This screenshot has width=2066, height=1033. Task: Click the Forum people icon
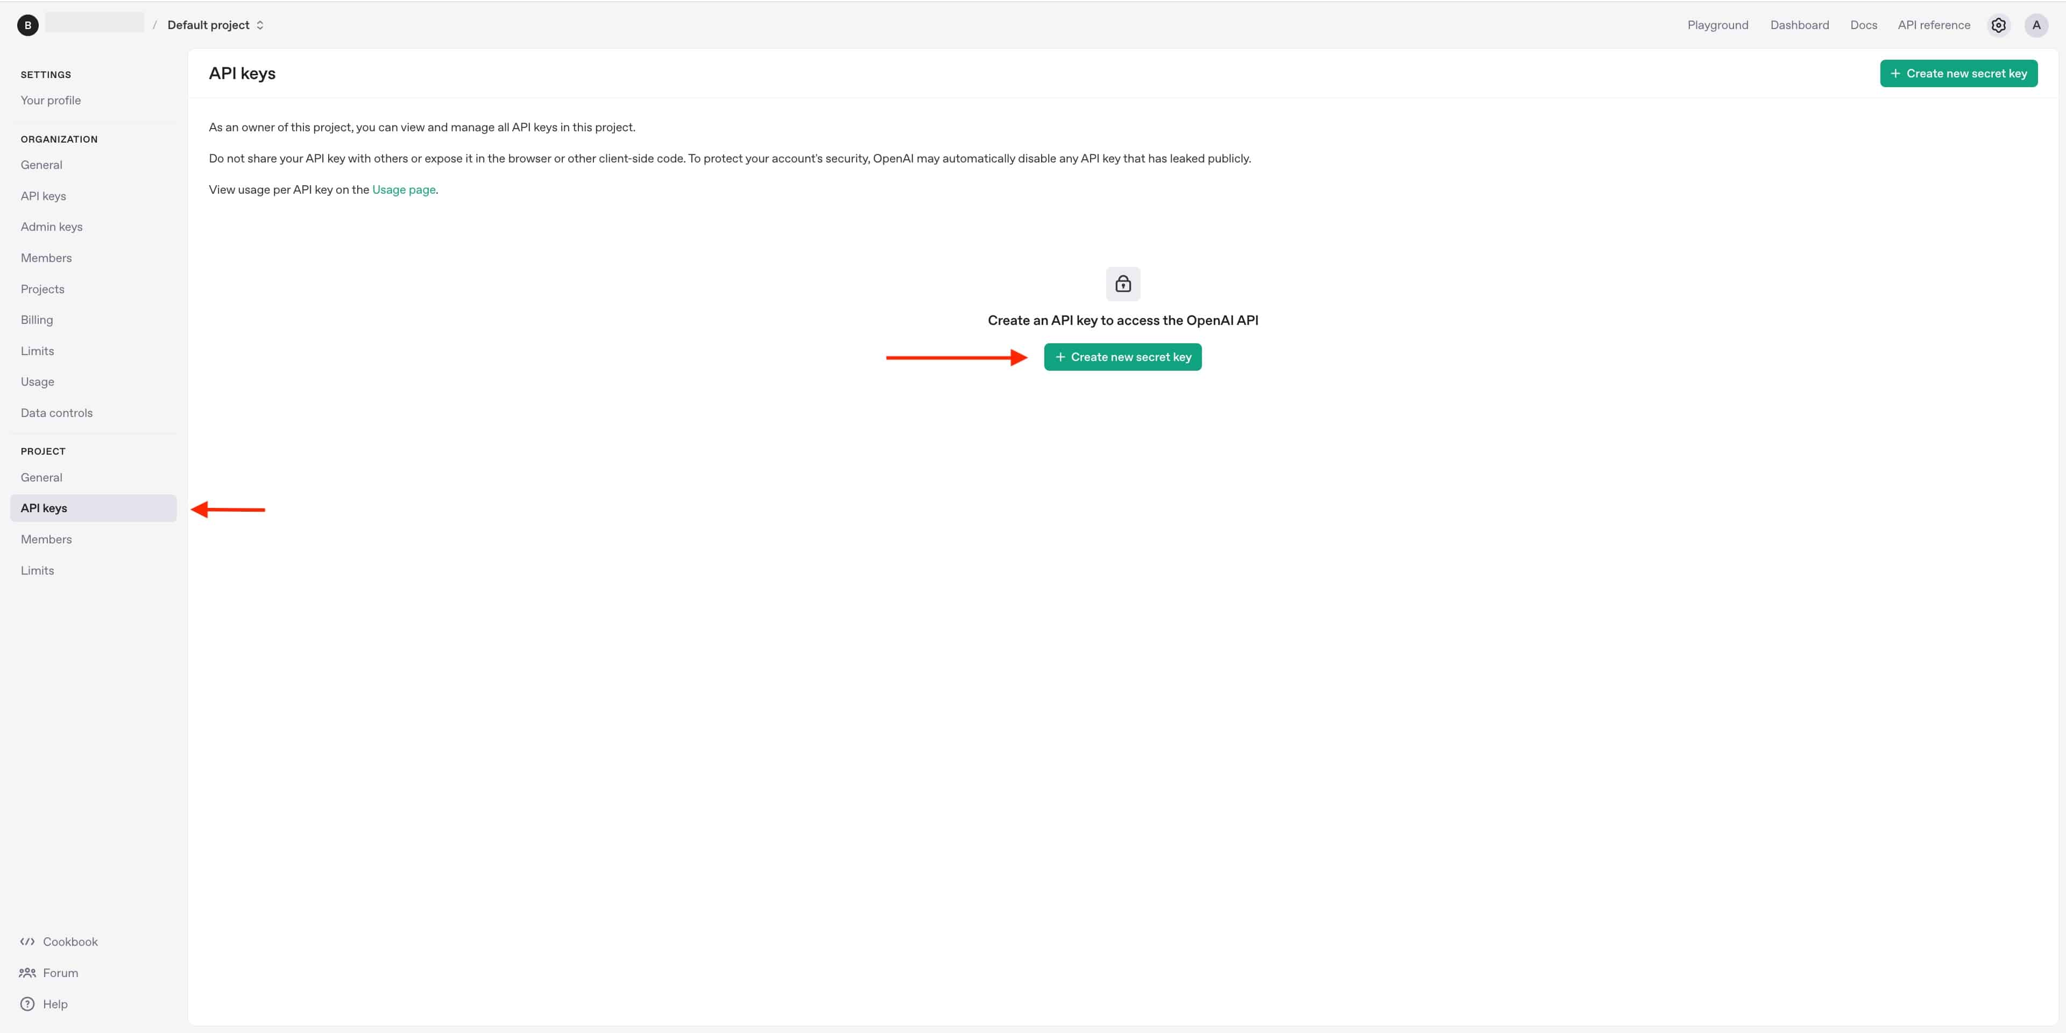click(x=27, y=973)
